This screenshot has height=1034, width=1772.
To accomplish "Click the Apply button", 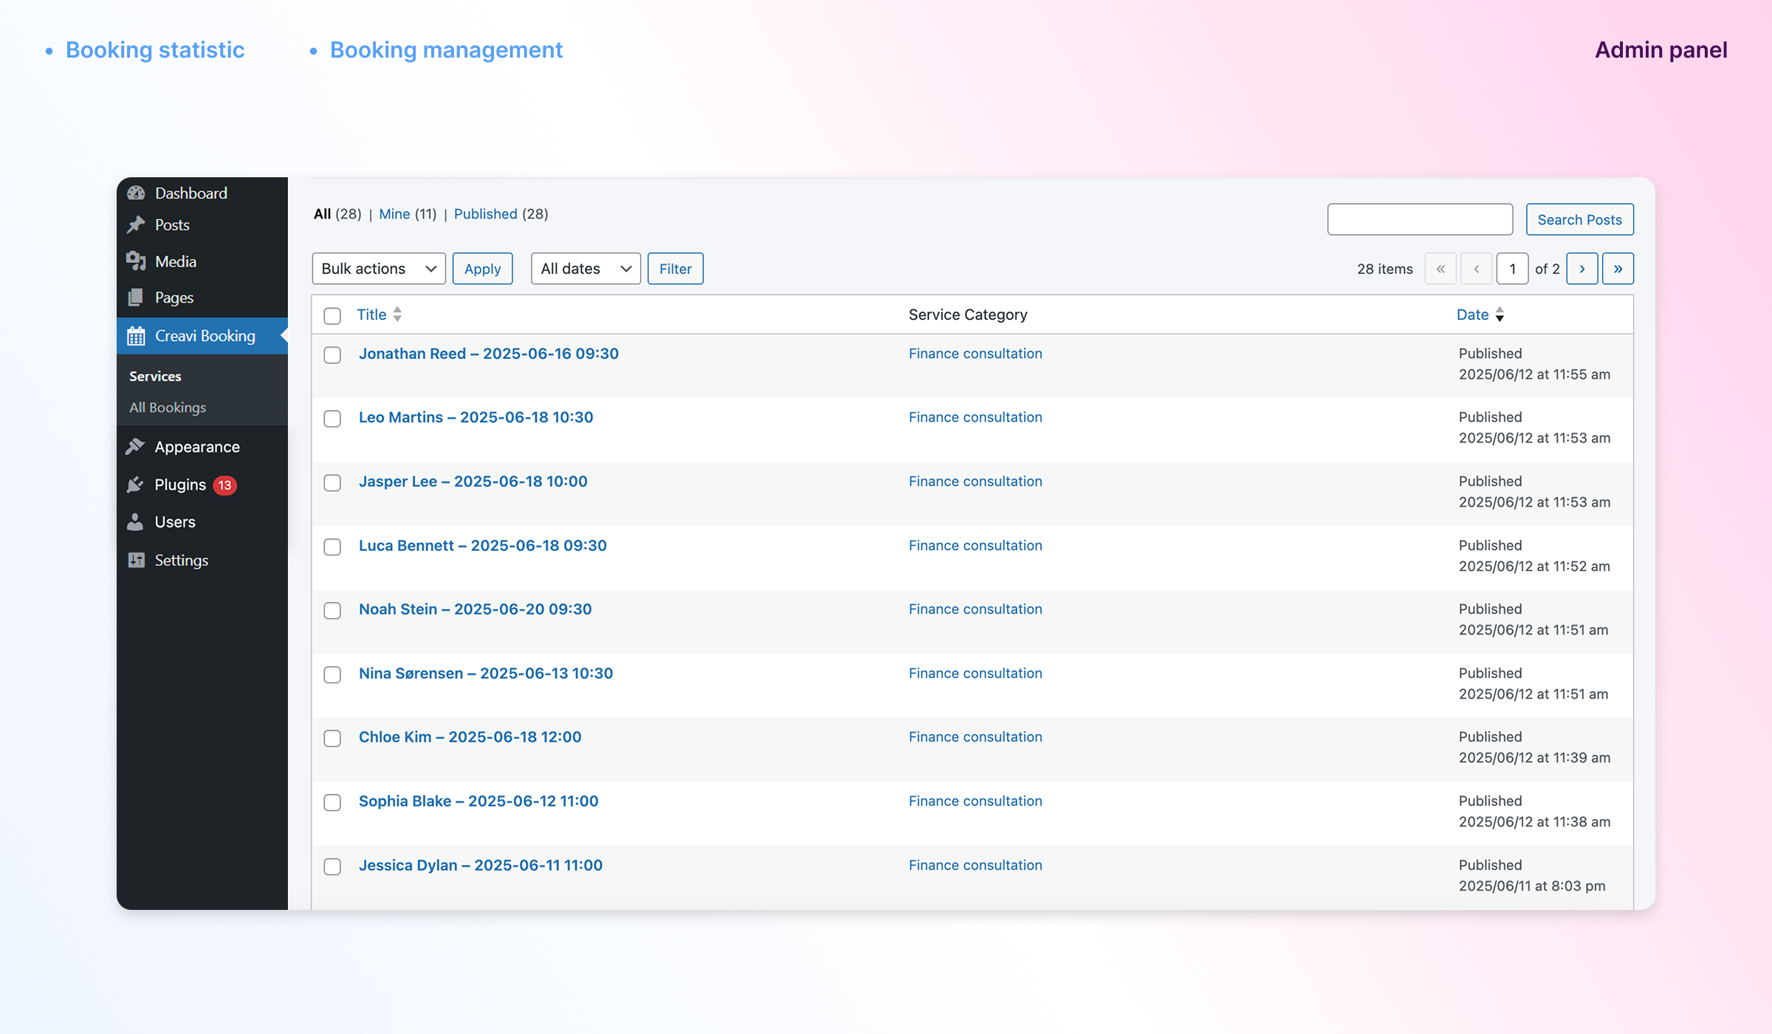I will click(483, 268).
